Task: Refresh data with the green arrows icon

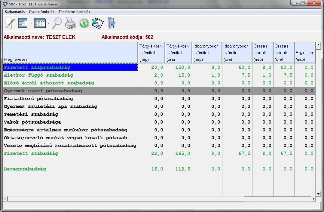Action: (x=84, y=23)
